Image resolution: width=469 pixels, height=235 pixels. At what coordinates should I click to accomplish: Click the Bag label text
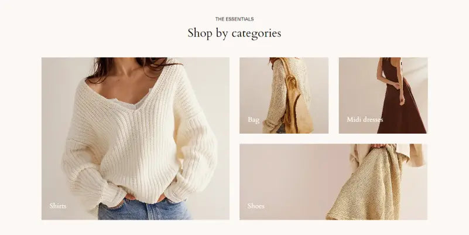(254, 120)
